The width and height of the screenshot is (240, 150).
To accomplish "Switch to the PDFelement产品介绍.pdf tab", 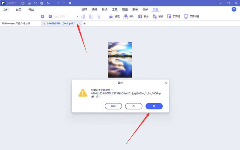I will 16,23.
